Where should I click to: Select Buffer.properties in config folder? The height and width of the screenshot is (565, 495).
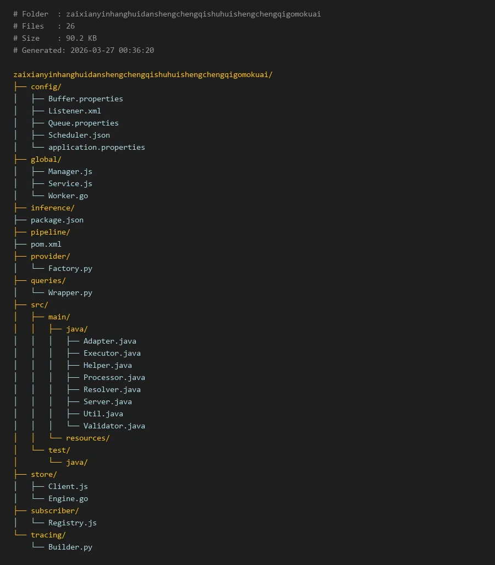point(85,99)
